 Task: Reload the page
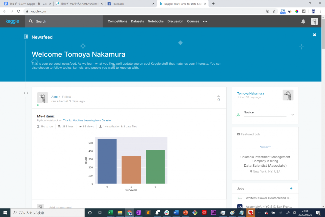pyautogui.click(x=18, y=11)
